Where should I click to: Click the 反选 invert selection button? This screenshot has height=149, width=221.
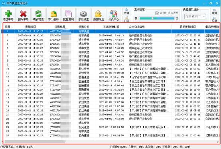[x=214, y=19]
